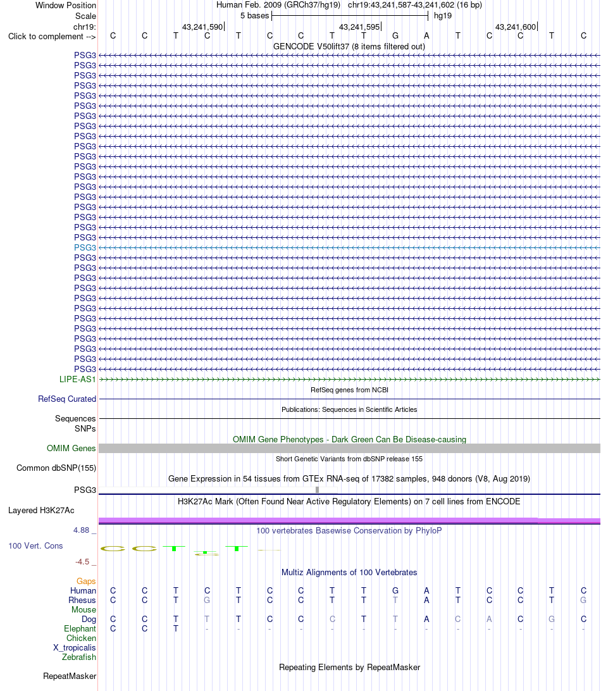The image size is (601, 691).
Task: Click the 'Sequences' track label
Action: point(75,419)
